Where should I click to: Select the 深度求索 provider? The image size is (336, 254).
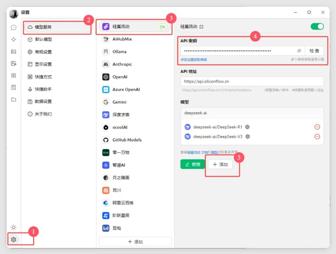coord(135,115)
